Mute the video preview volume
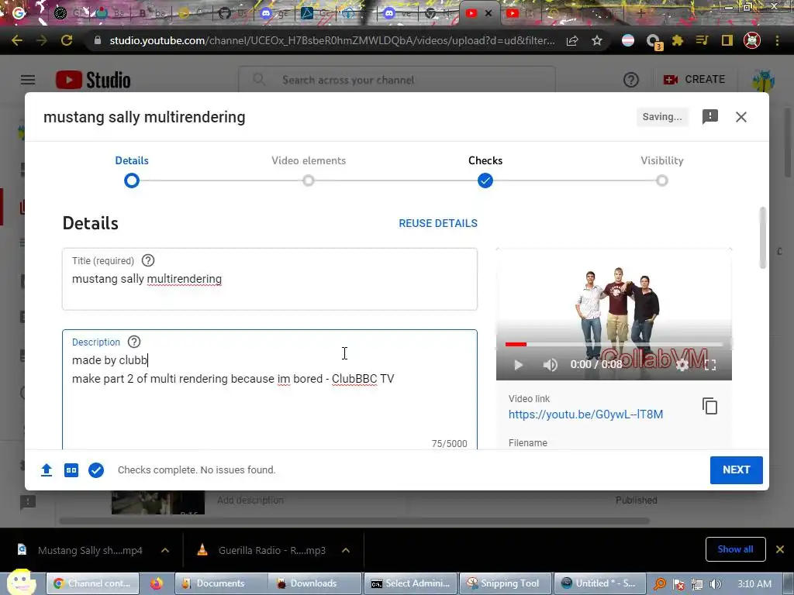This screenshot has width=794, height=595. point(550,365)
